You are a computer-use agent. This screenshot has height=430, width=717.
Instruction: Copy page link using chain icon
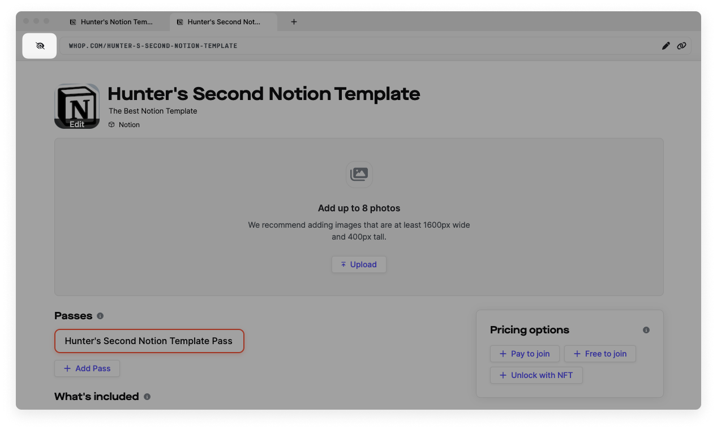click(681, 46)
